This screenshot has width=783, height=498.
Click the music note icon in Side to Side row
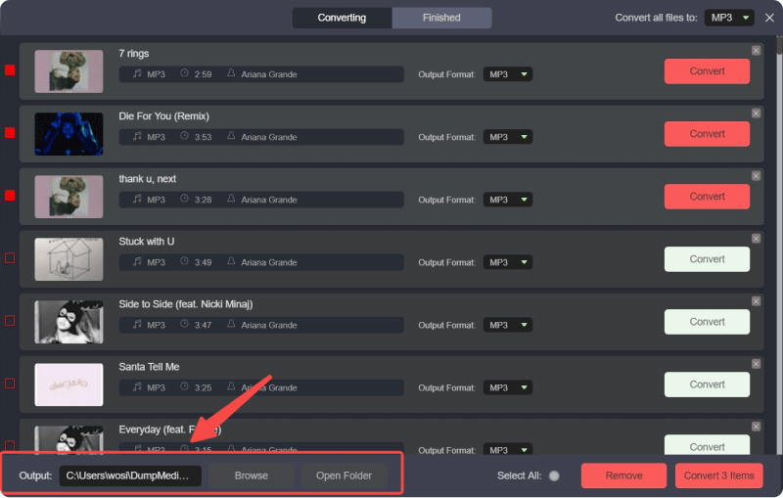[137, 325]
